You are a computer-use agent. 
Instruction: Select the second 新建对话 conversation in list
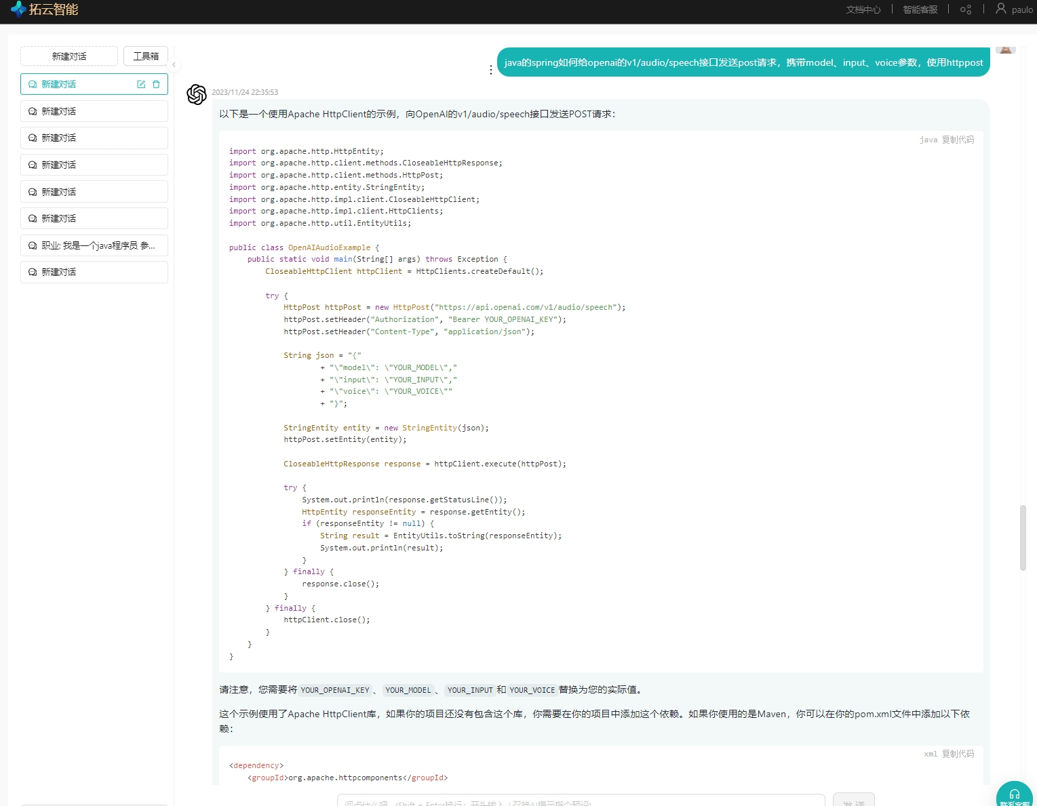coord(94,111)
